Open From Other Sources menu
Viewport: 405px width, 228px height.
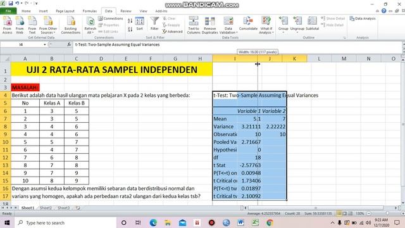48,25
